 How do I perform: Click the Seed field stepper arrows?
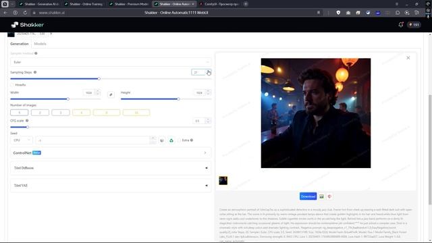(x=153, y=140)
